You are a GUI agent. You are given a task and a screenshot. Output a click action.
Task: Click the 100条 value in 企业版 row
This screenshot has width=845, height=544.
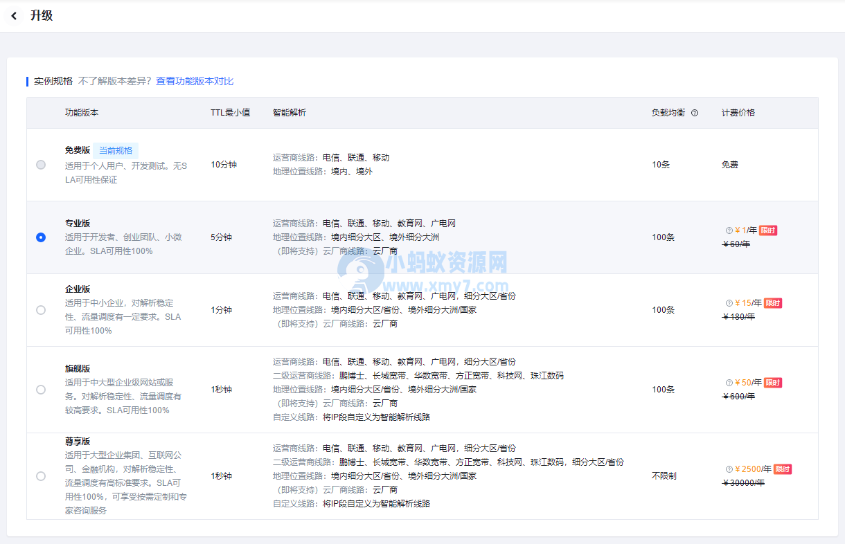click(x=664, y=310)
